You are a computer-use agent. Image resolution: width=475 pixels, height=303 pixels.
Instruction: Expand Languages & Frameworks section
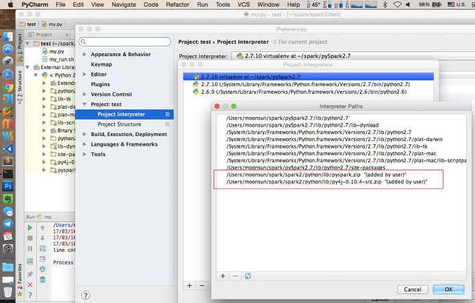pyautogui.click(x=84, y=144)
